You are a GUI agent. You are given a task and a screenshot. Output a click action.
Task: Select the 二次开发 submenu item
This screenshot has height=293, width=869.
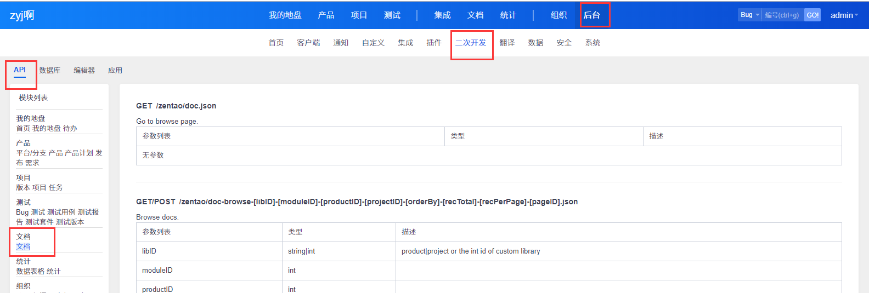point(471,43)
